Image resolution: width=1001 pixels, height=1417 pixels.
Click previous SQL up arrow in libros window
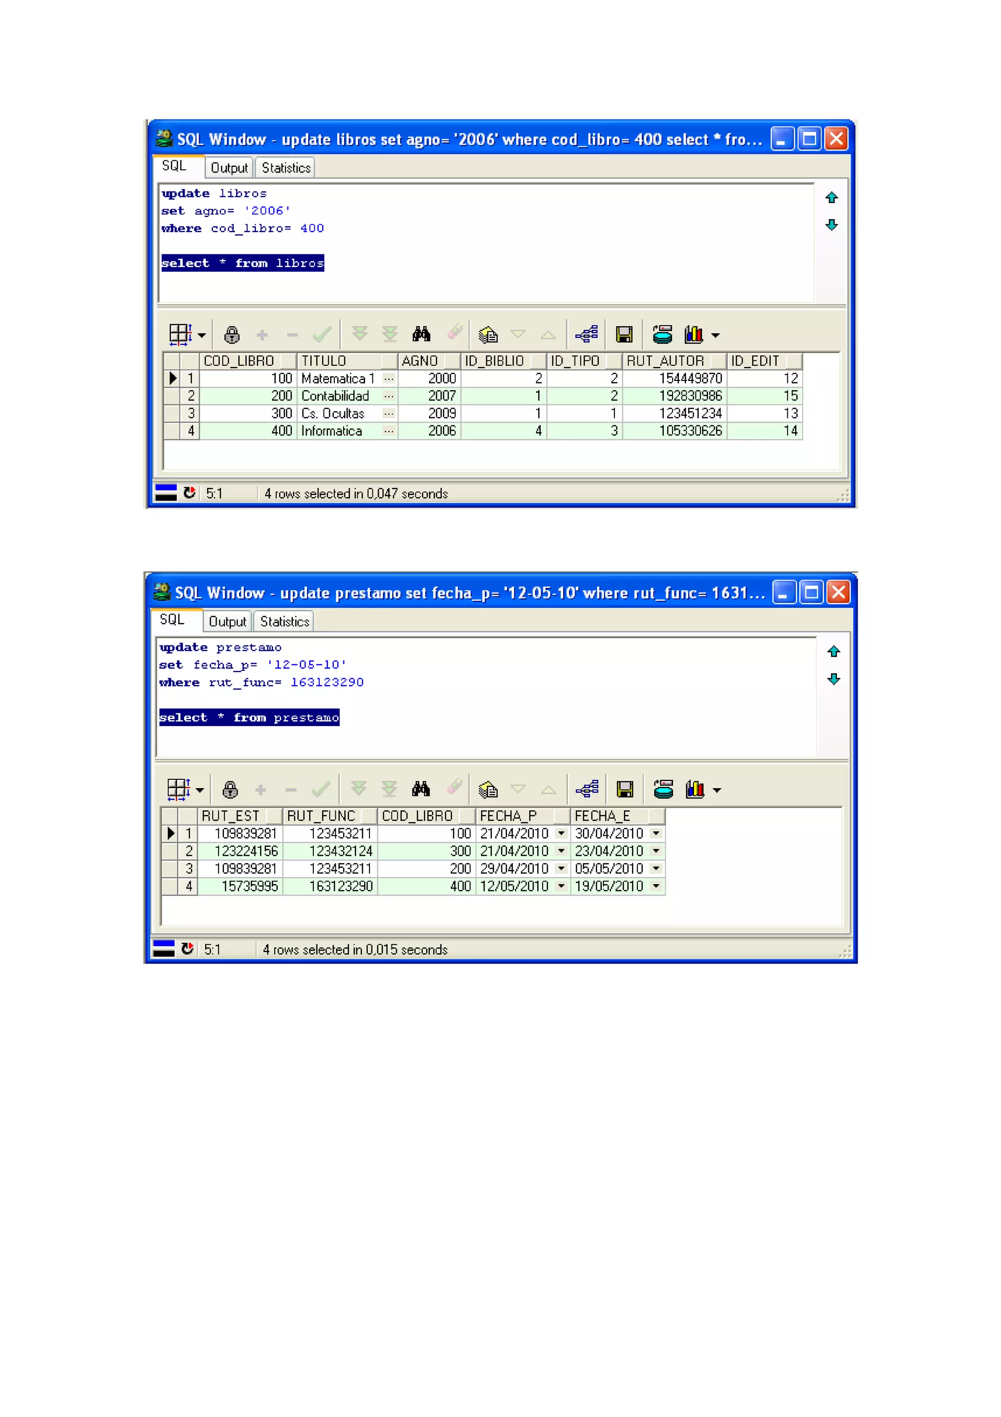tap(831, 198)
